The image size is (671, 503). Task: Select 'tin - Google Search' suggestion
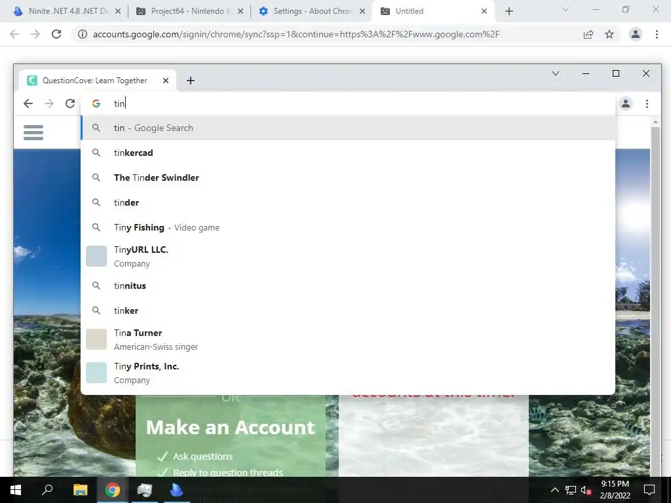point(348,128)
